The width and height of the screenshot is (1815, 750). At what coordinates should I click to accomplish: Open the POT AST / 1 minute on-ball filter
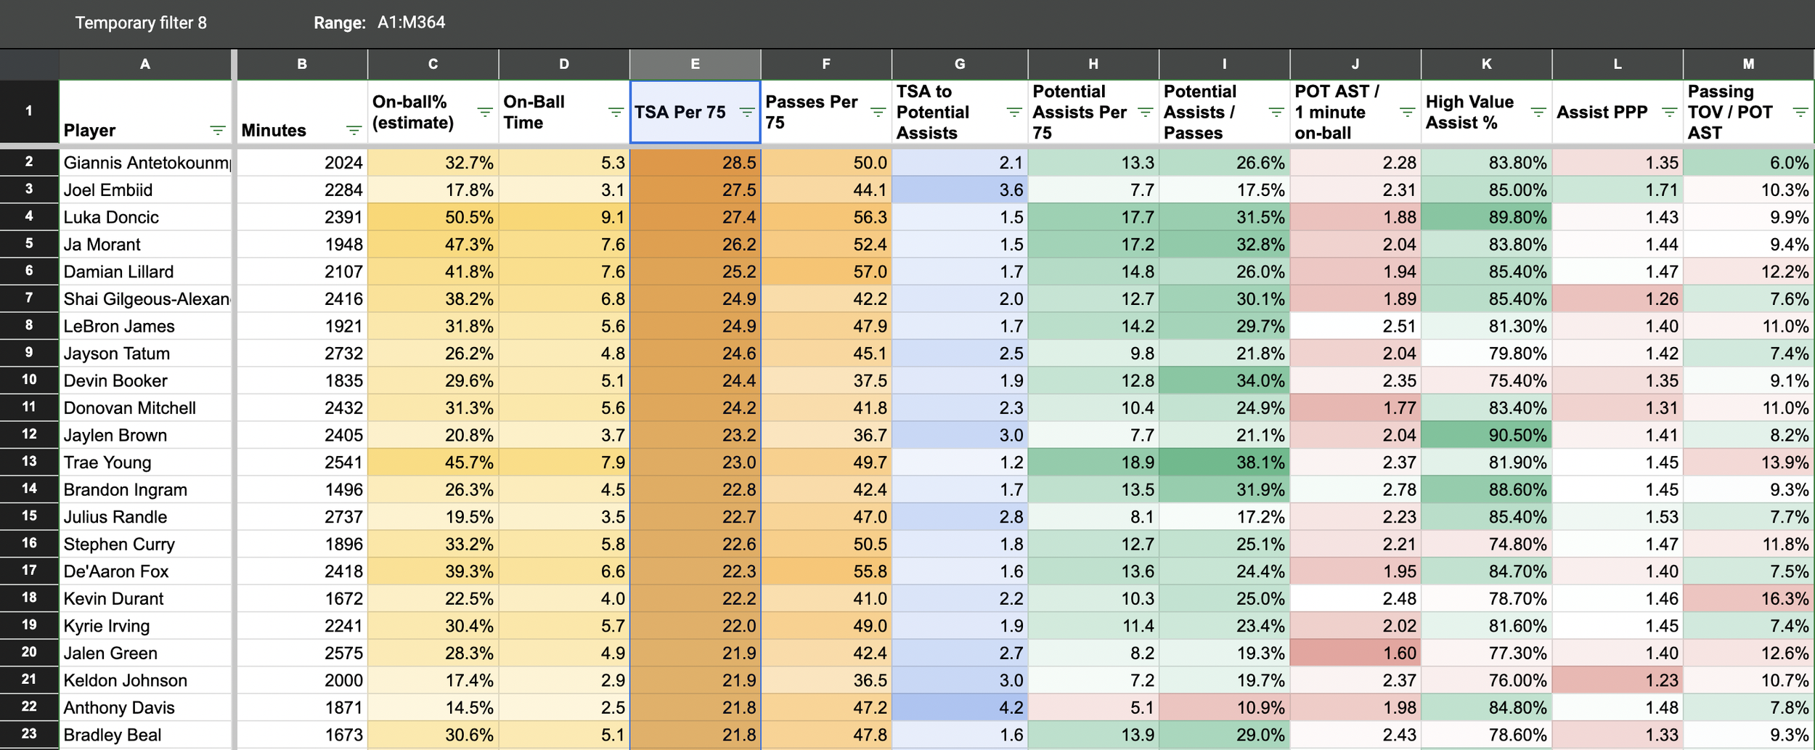click(1407, 112)
